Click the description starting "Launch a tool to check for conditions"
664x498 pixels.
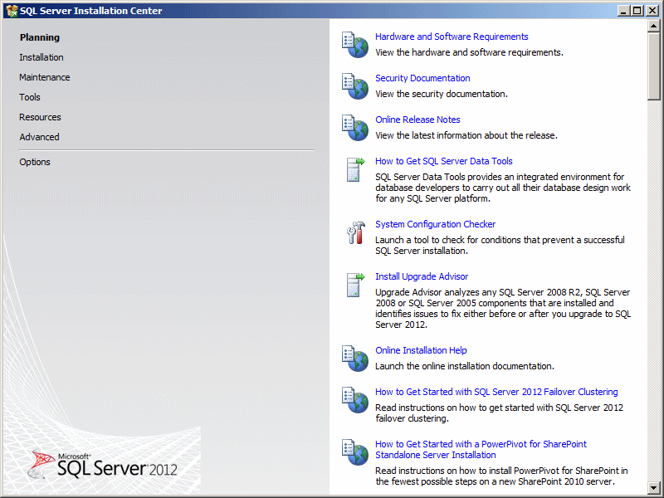500,245
